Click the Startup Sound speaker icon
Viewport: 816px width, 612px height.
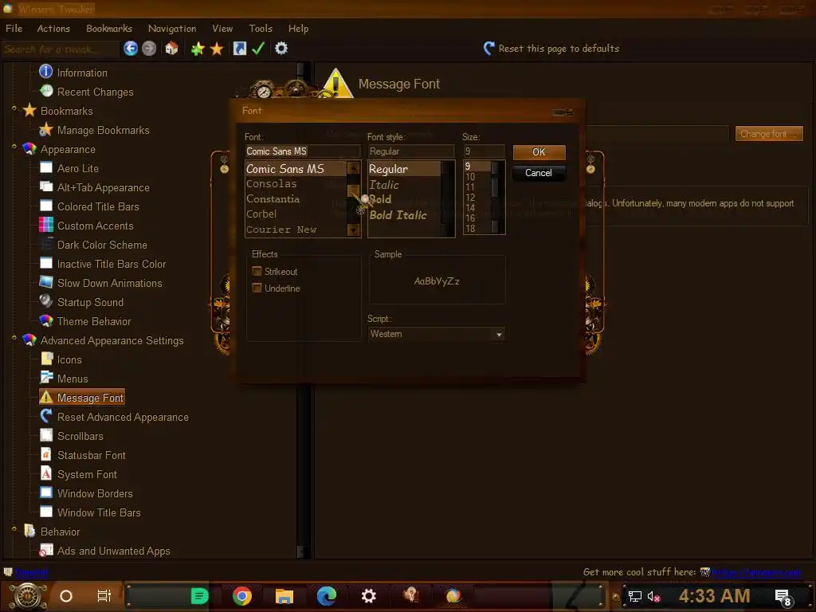click(x=45, y=301)
